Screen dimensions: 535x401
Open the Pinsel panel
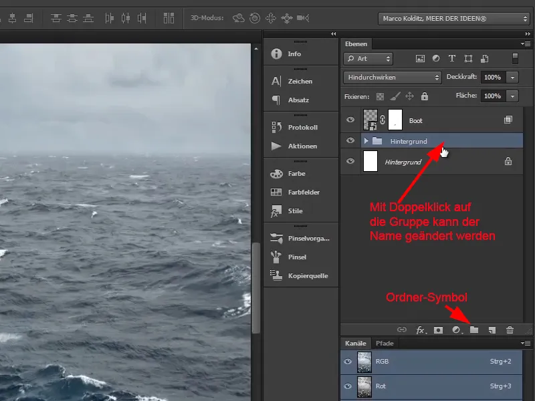coord(297,257)
